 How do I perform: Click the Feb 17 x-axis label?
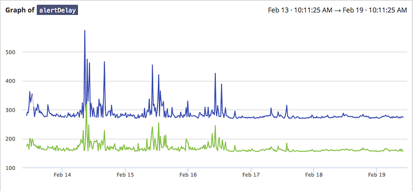pos(251,174)
